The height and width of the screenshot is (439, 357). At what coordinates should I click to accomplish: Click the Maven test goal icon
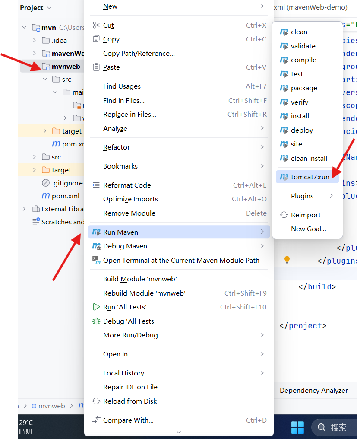284,74
